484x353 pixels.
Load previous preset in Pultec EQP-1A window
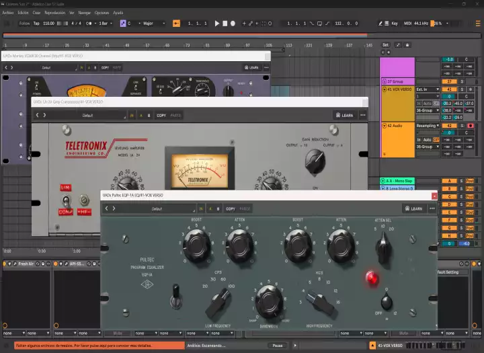[x=106, y=208]
